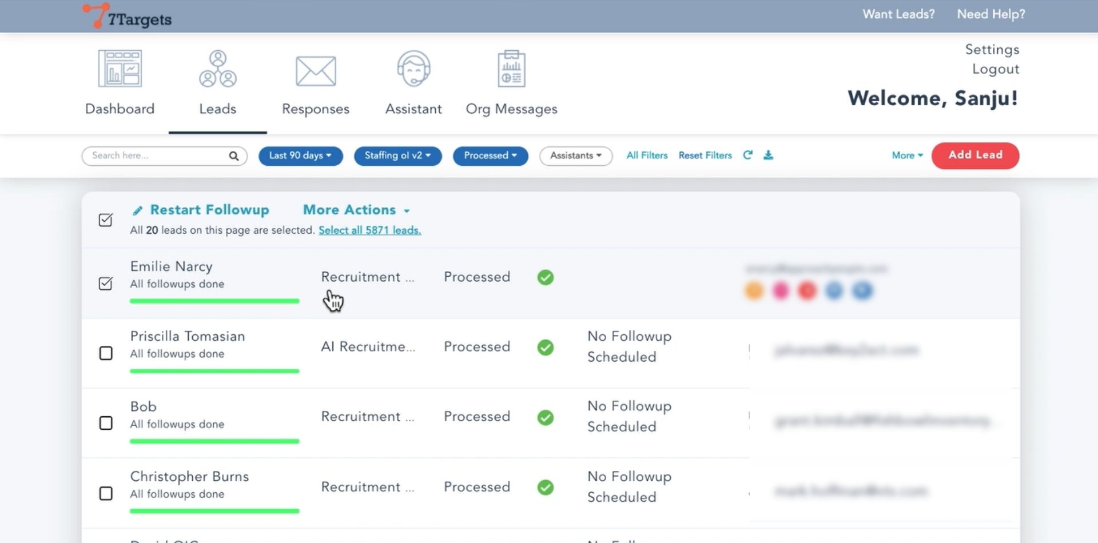
Task: Check the box for Priscilla Tomasian
Action: pos(106,353)
